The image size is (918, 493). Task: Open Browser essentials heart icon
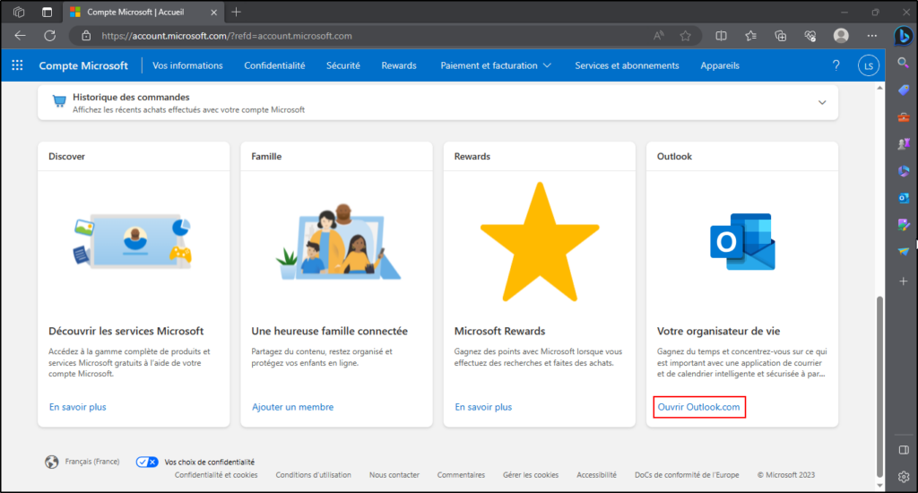pos(810,36)
